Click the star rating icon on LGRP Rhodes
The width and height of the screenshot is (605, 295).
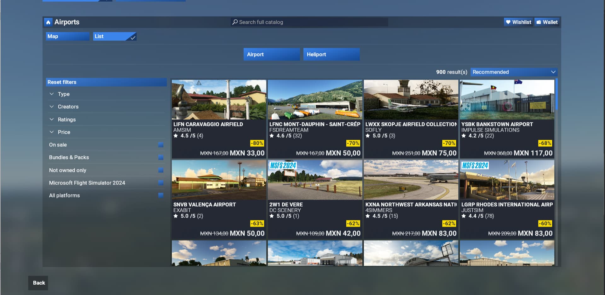coord(464,216)
